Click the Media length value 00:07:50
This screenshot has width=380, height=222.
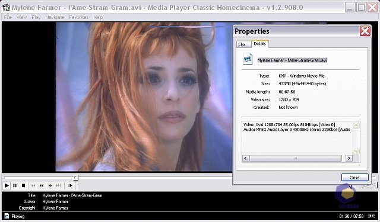[x=287, y=92]
